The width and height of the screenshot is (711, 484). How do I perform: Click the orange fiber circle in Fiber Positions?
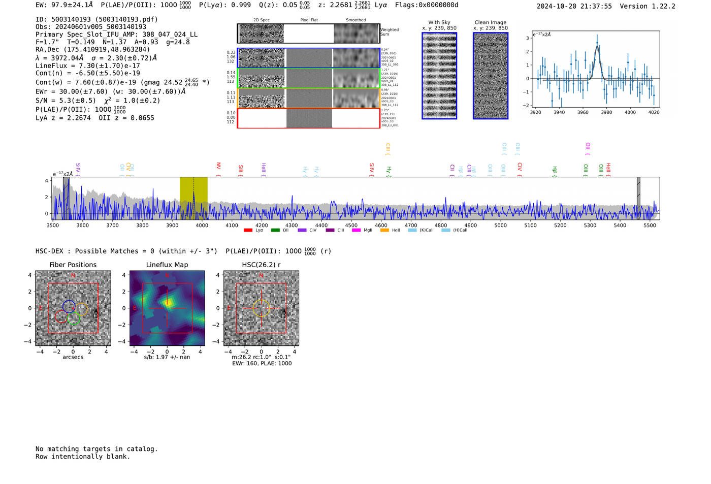82,309
